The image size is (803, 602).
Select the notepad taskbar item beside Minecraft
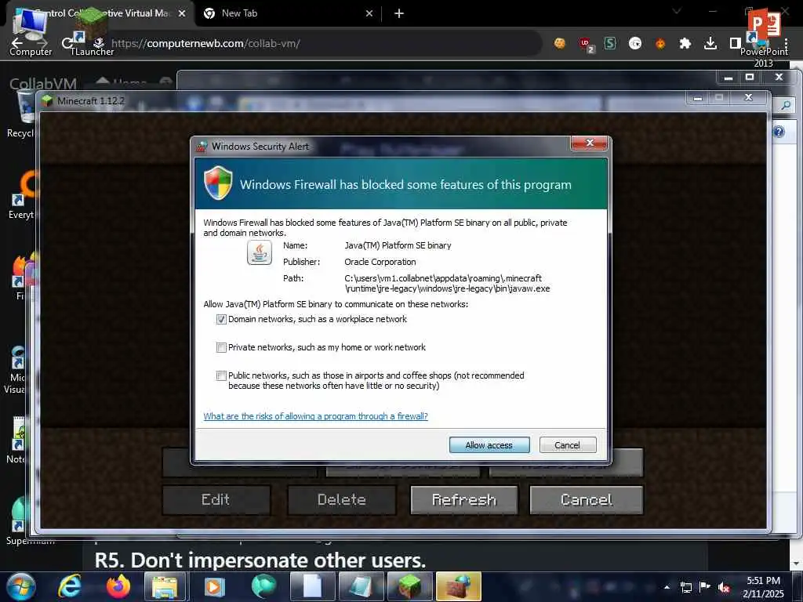tap(361, 586)
